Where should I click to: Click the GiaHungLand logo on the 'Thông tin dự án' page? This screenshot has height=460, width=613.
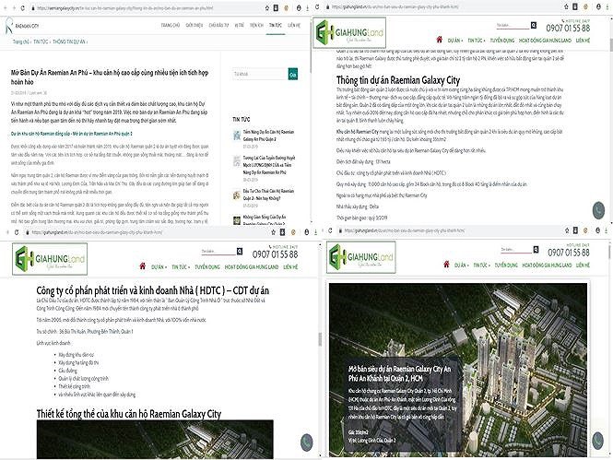(349, 33)
